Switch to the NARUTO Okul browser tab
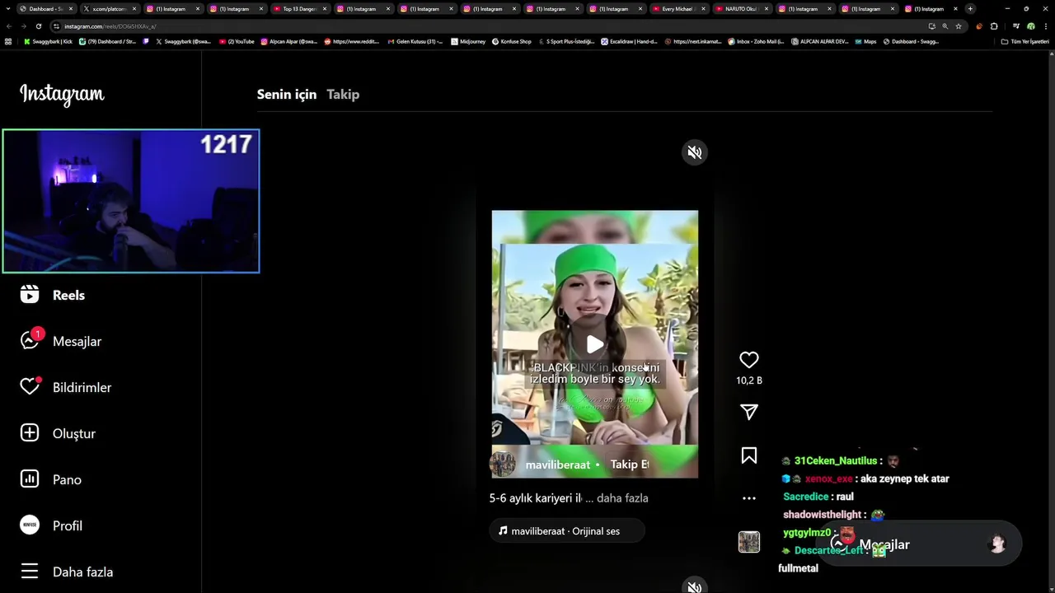The height and width of the screenshot is (593, 1055). 743,9
